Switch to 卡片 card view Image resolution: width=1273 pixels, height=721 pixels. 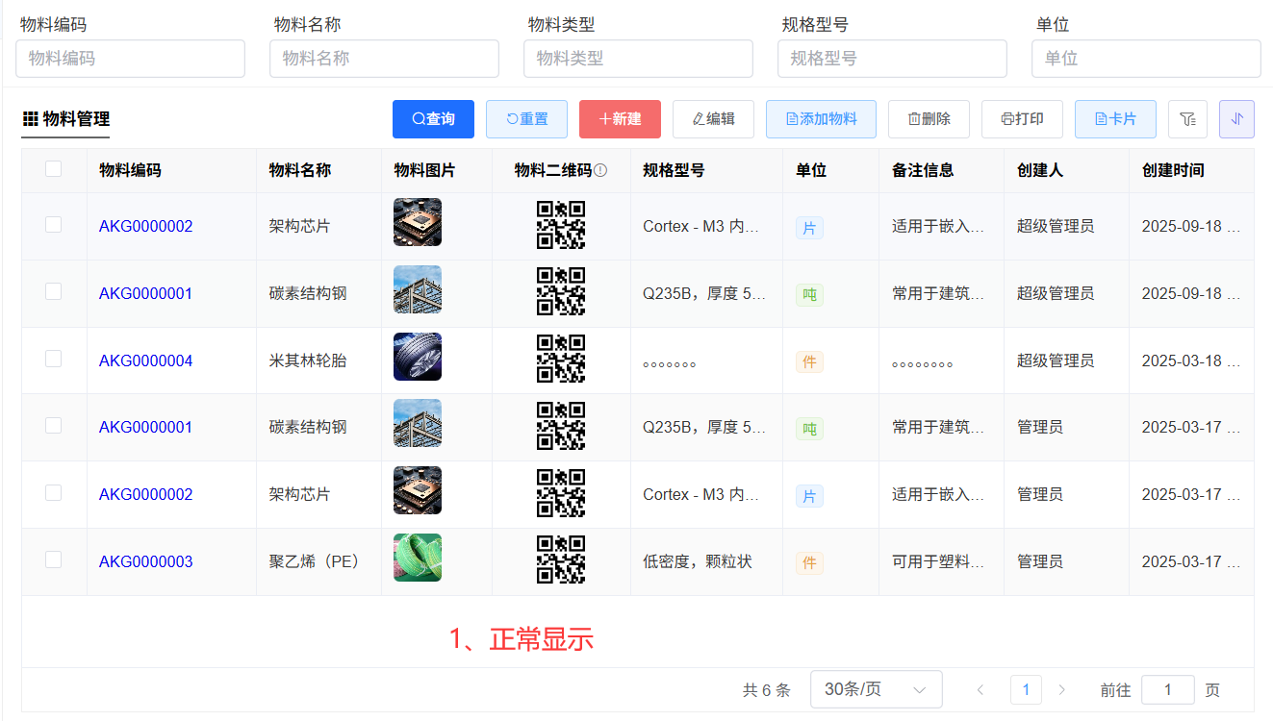pyautogui.click(x=1115, y=119)
